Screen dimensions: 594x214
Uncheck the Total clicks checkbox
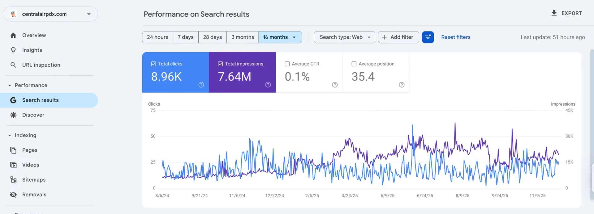(x=153, y=64)
